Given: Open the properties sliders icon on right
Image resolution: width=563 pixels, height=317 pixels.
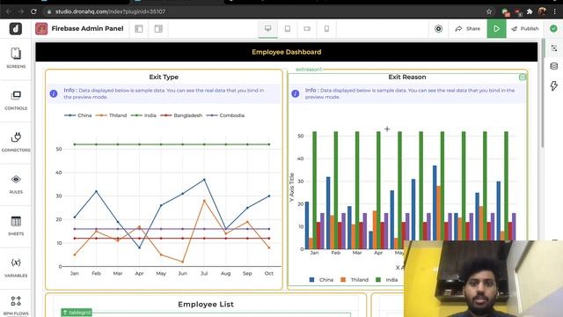Looking at the screenshot, I should click(x=554, y=48).
